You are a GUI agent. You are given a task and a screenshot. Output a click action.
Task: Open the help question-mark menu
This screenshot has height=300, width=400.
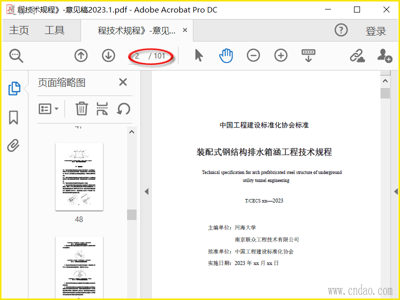[341, 30]
